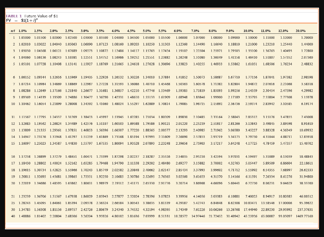
Task: Select value 1.01000 in the first row
Action: click(x=24, y=37)
